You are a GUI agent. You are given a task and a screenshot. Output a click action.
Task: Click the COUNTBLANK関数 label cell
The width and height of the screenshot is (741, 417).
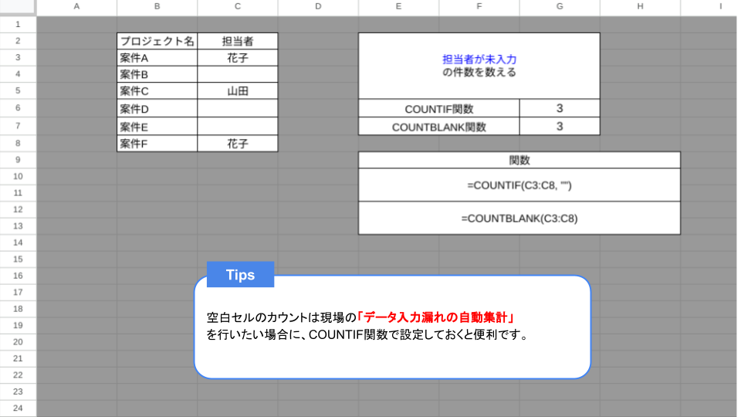(x=439, y=126)
